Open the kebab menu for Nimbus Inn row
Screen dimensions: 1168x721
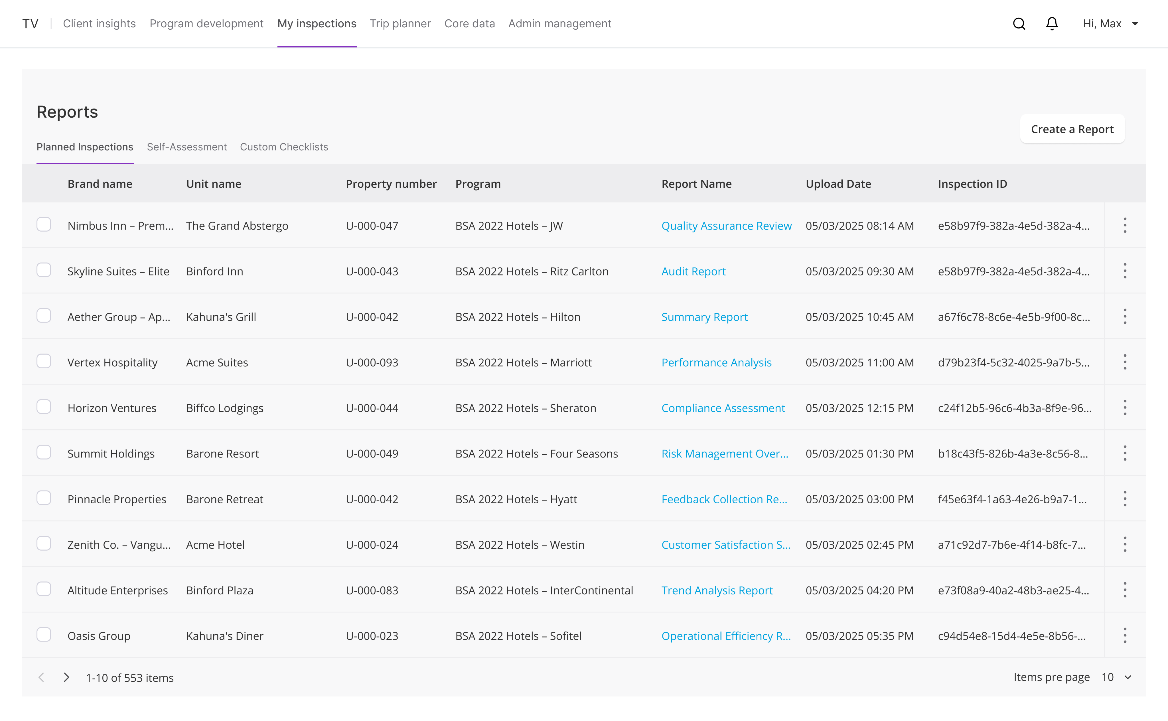point(1125,225)
